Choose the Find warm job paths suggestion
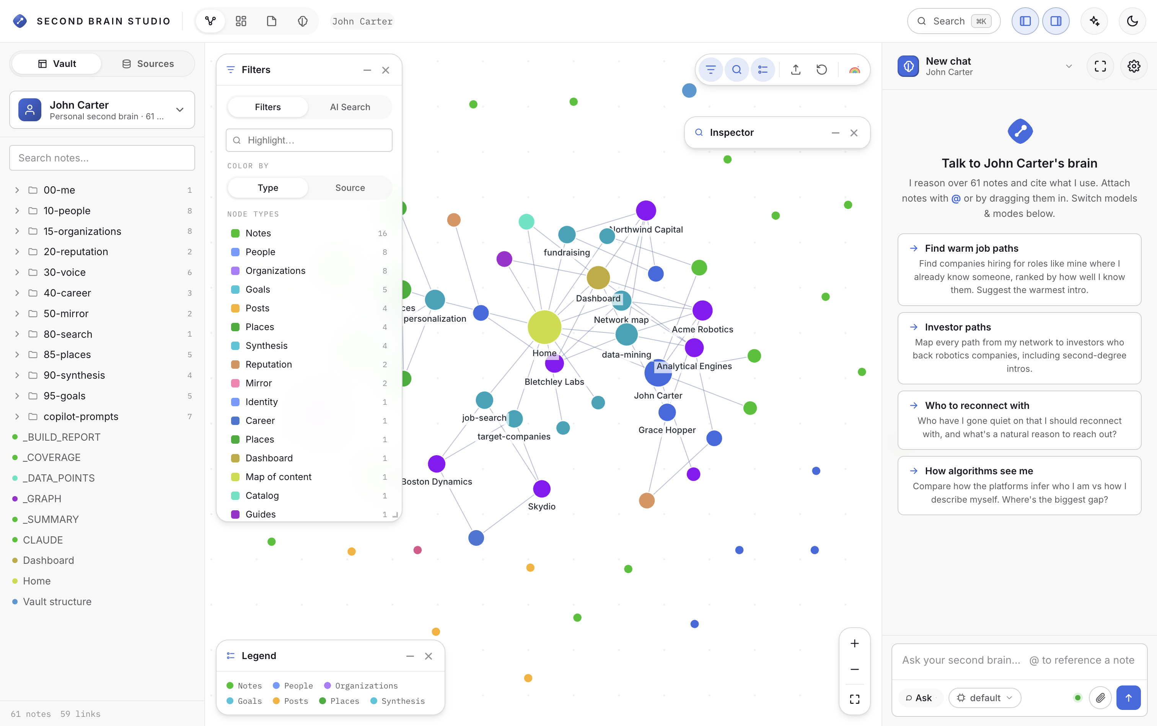 point(1019,269)
